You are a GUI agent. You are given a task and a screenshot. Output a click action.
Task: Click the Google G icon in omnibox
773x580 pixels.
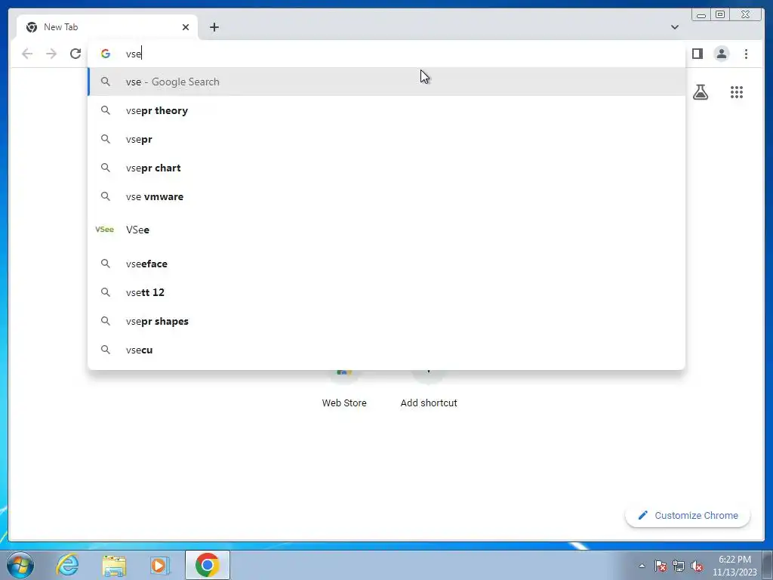(x=106, y=54)
